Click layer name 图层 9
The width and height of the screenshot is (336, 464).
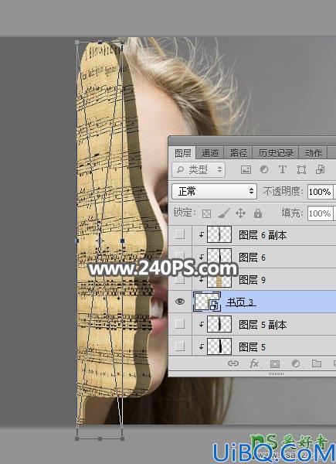[x=252, y=280]
